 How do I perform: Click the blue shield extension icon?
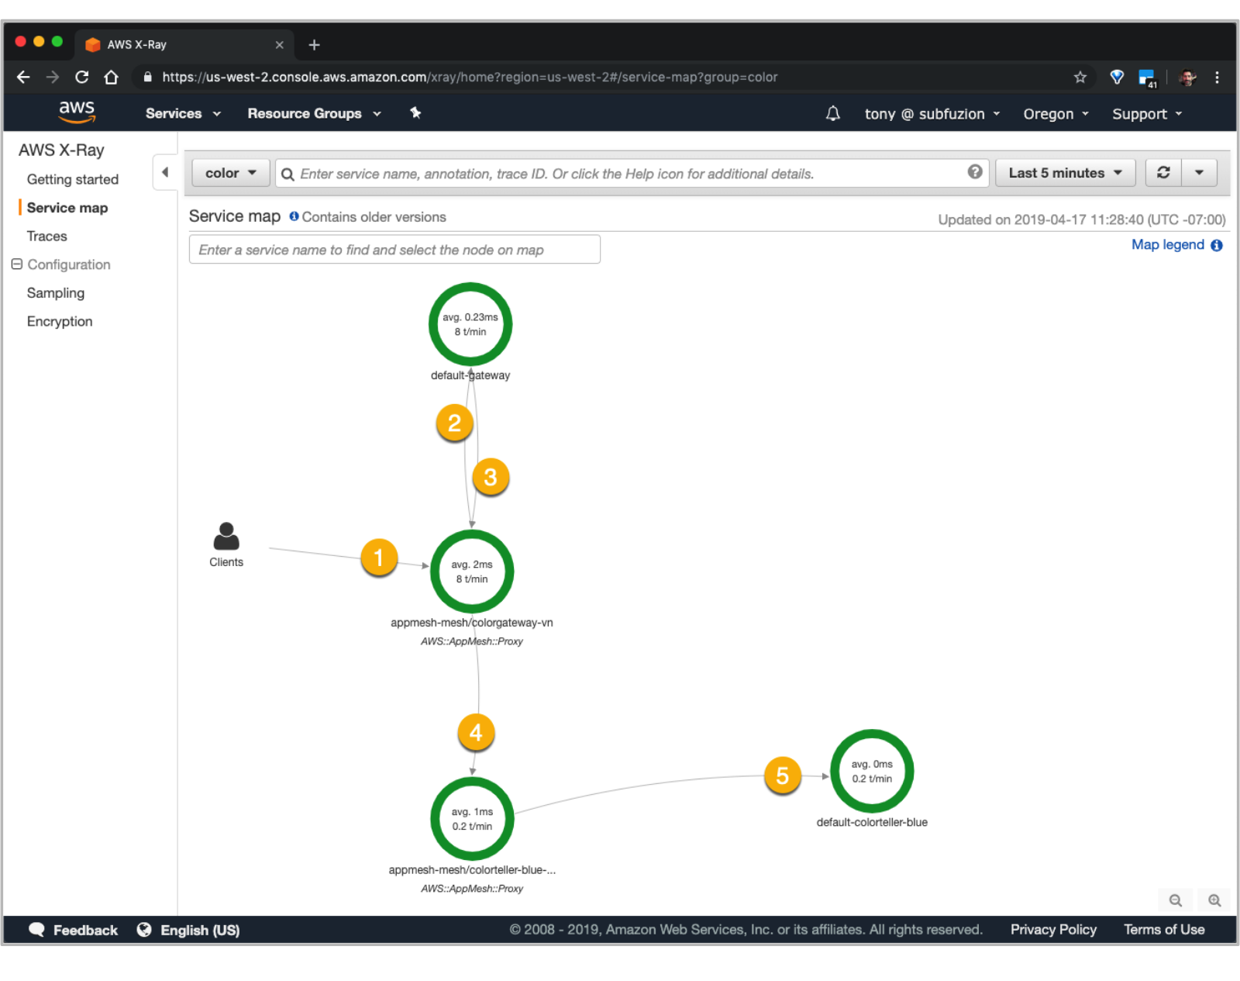1117,77
